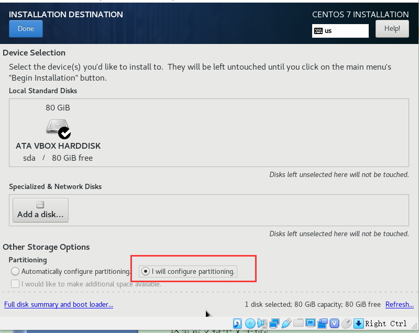Select the ATA VBOX HARDDISK disk icon
This screenshot has height=333, width=419.
tap(59, 129)
